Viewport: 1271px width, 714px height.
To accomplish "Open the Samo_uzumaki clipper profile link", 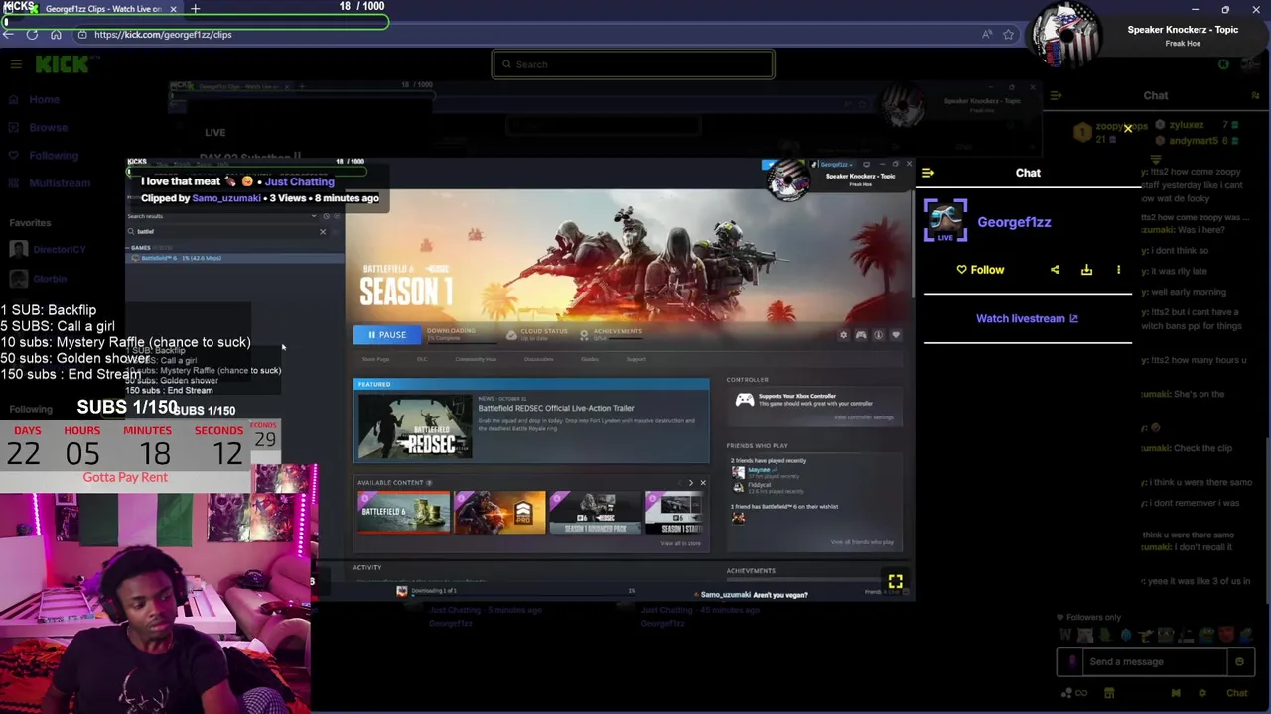I will (x=226, y=198).
